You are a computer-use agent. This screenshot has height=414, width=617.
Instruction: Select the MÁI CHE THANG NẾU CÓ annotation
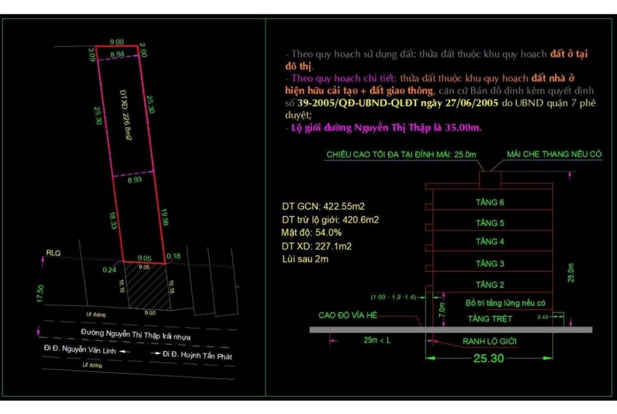(554, 154)
